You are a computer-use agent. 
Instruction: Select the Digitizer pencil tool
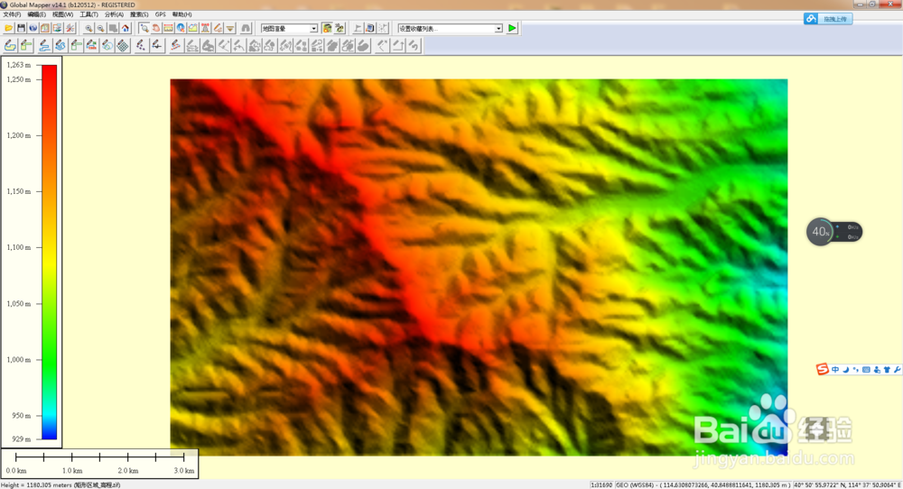(x=218, y=28)
